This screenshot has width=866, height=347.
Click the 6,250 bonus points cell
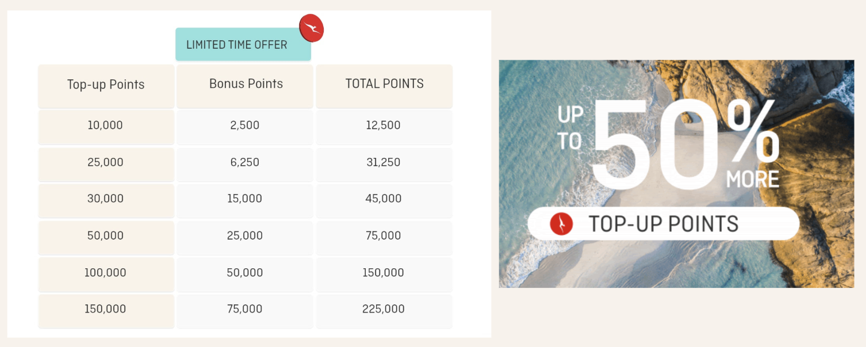point(246,163)
